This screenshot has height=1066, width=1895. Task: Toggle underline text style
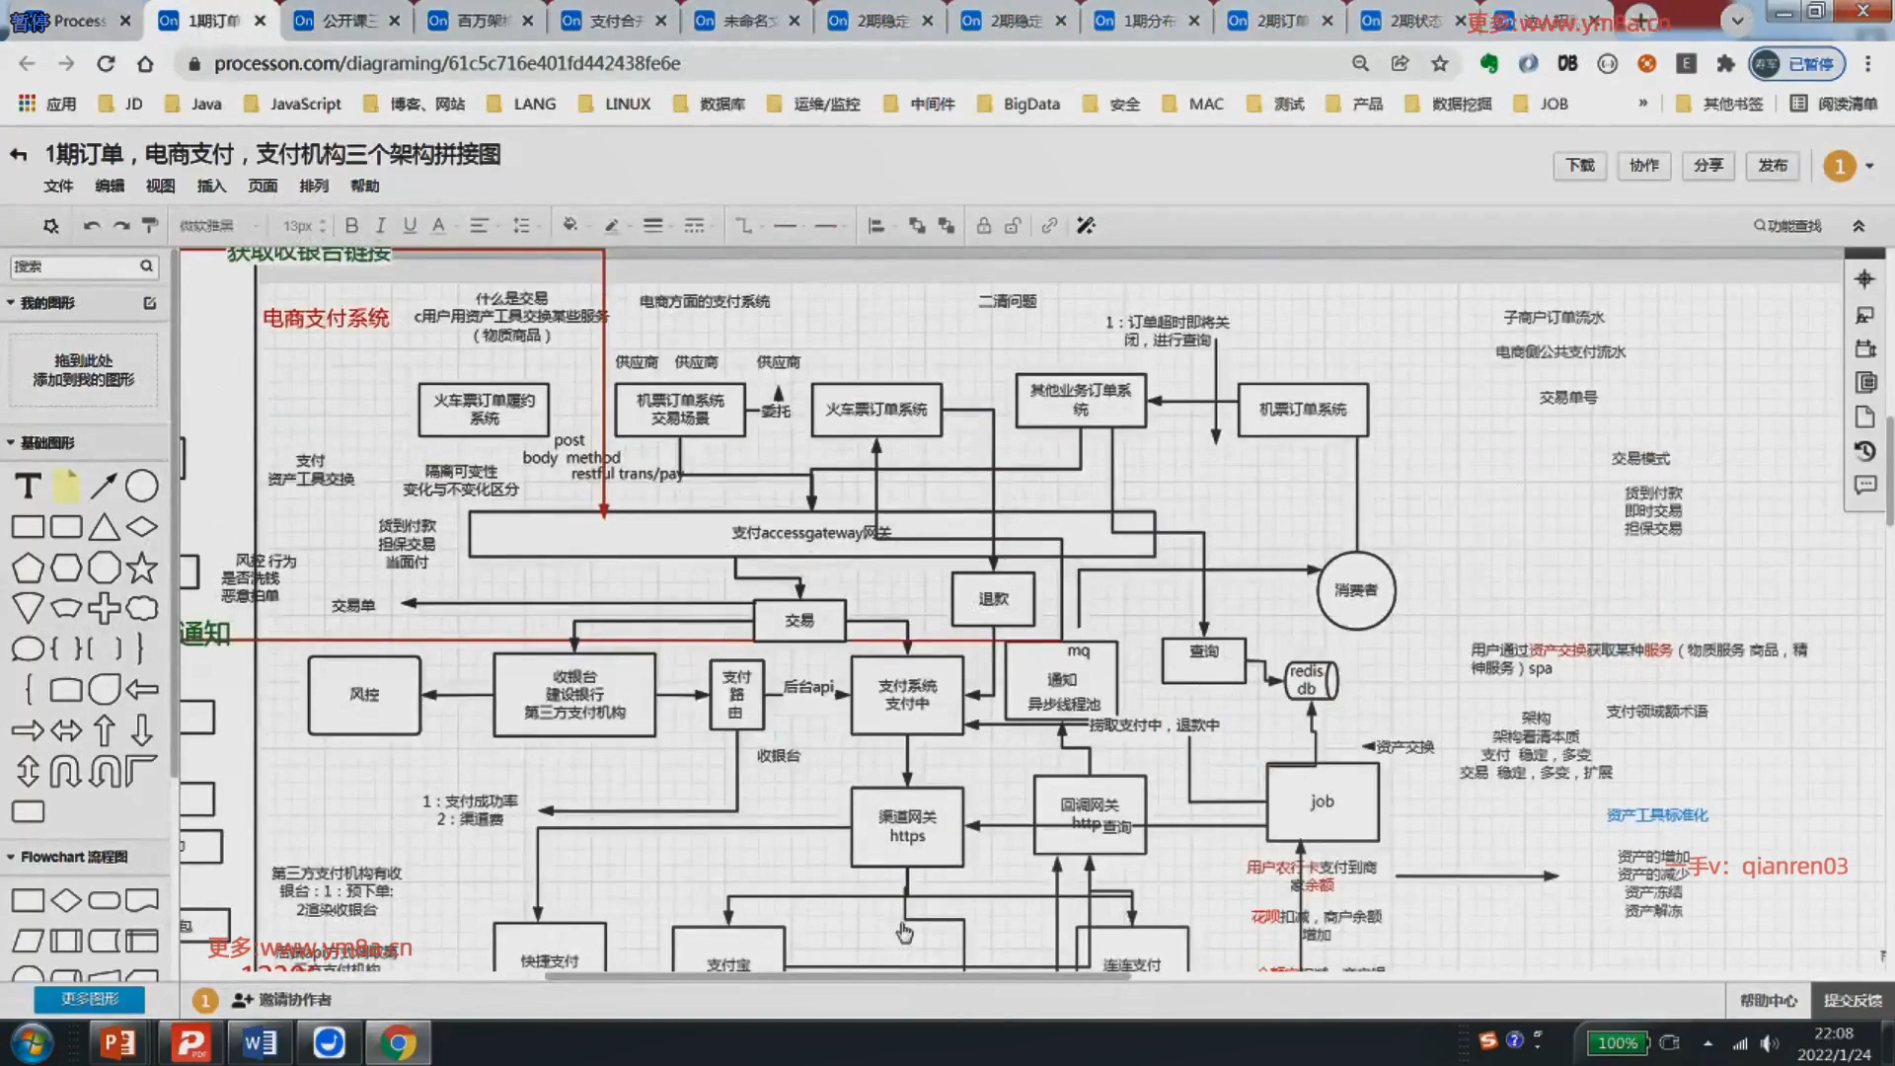410,226
